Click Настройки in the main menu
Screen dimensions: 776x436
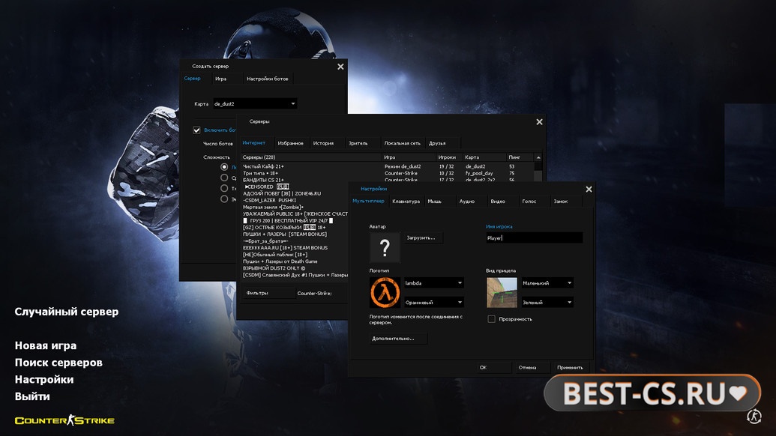coord(44,379)
